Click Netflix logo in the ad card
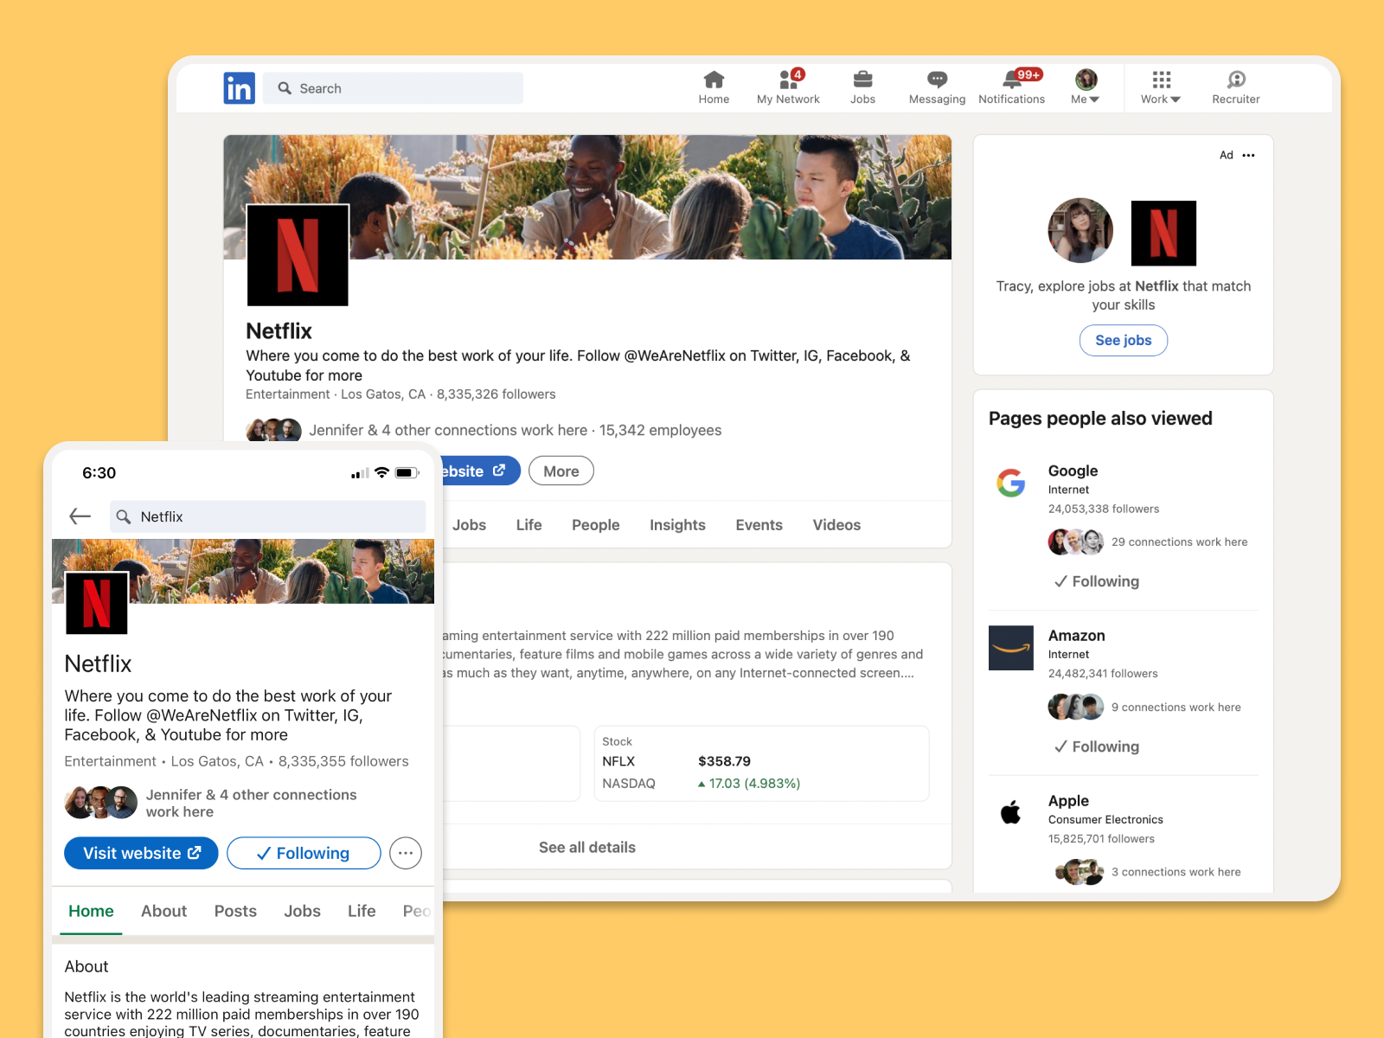This screenshot has width=1384, height=1038. coord(1163,234)
